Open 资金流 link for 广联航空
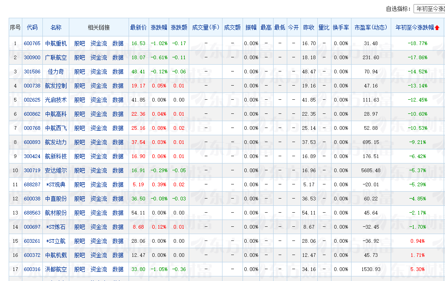 pos(99,57)
